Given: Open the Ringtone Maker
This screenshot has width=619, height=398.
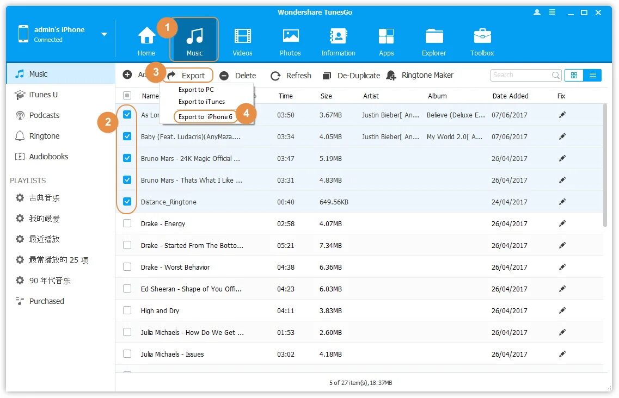Looking at the screenshot, I should point(420,76).
